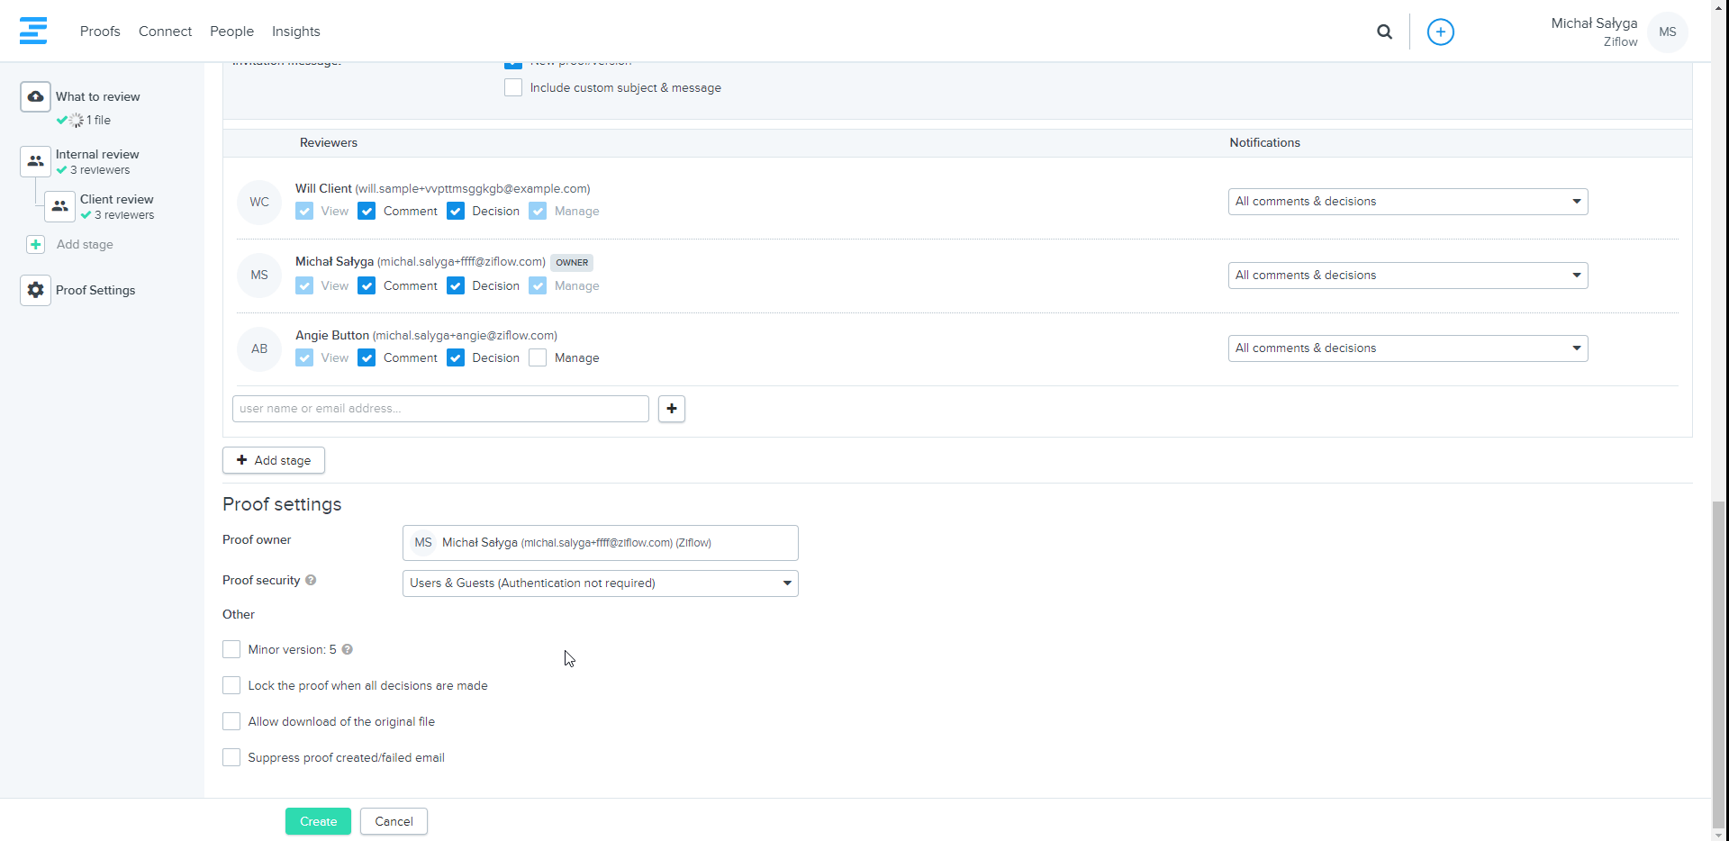Click the reviewer name or email field
Image resolution: width=1729 pixels, height=841 pixels.
click(440, 409)
